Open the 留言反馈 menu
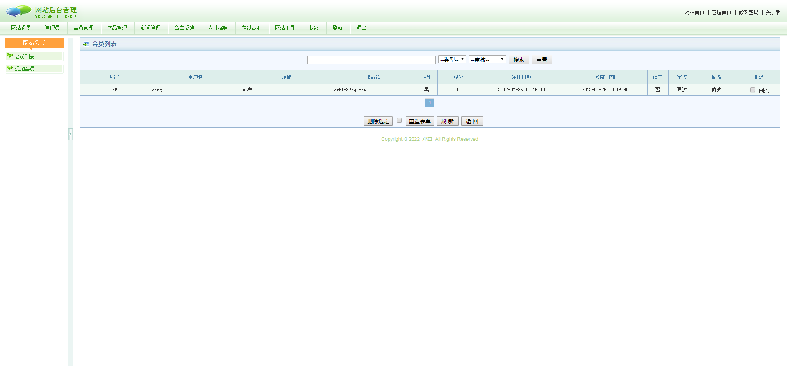787x384 pixels. click(x=184, y=28)
